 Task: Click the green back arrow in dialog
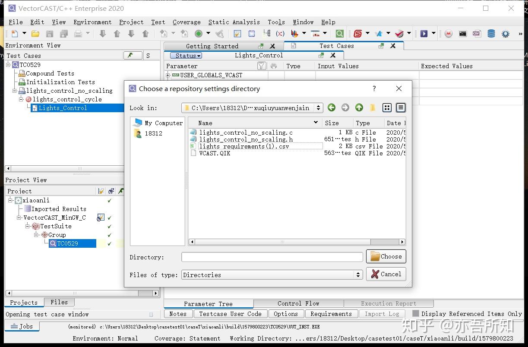331,108
